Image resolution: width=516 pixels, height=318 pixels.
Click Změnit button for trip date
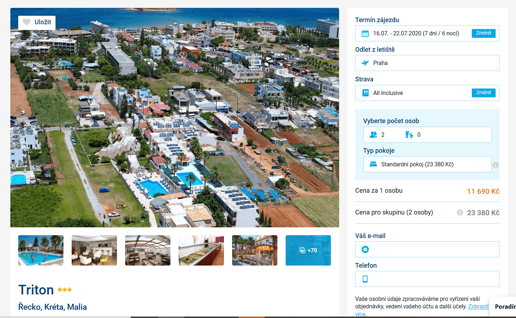coord(484,33)
